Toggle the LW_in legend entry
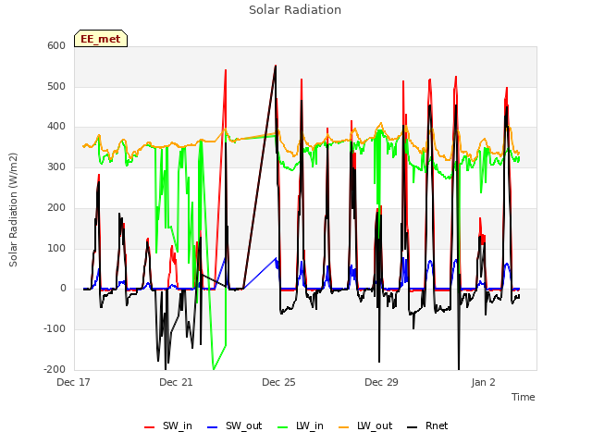 (300, 425)
